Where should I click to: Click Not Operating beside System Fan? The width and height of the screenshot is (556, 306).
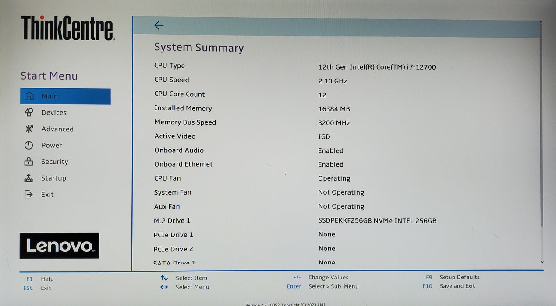click(341, 193)
